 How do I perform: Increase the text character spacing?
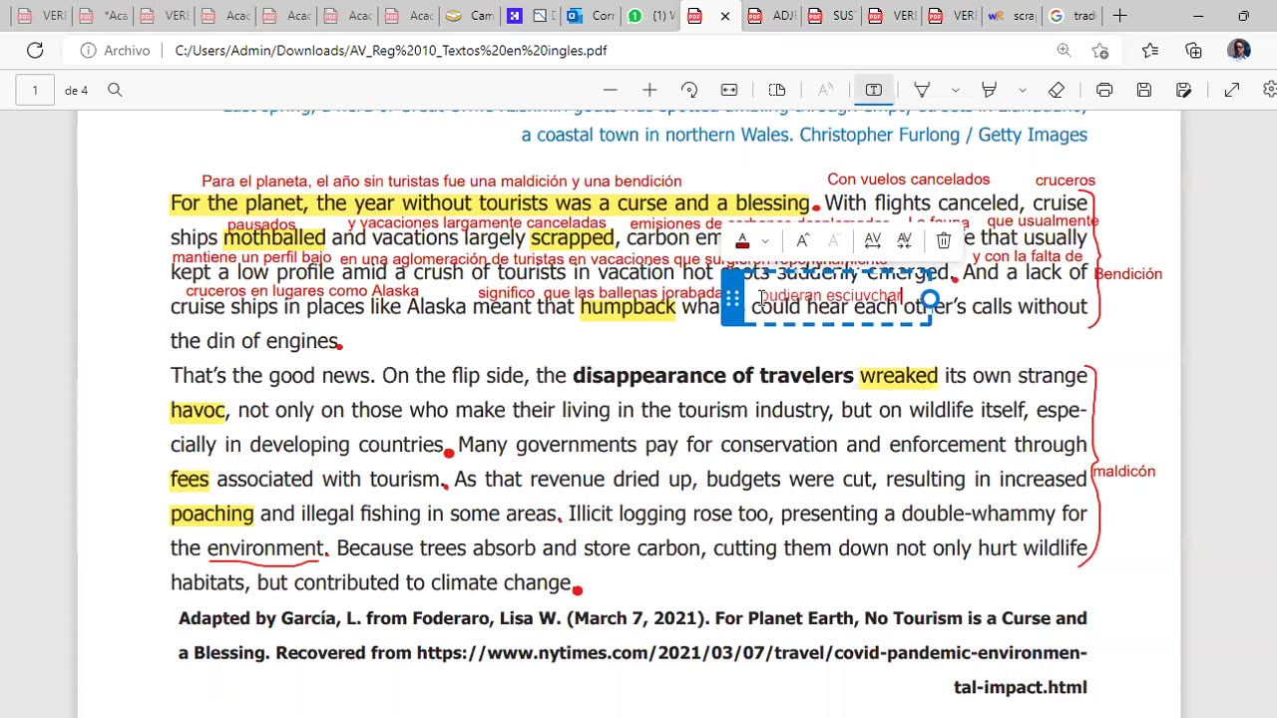[x=872, y=240]
